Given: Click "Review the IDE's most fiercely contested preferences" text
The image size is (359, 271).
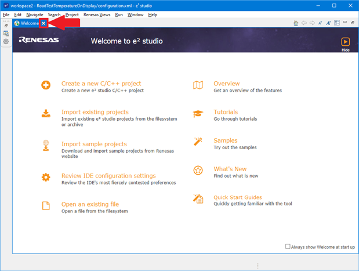Looking at the screenshot, I should point(118,183).
